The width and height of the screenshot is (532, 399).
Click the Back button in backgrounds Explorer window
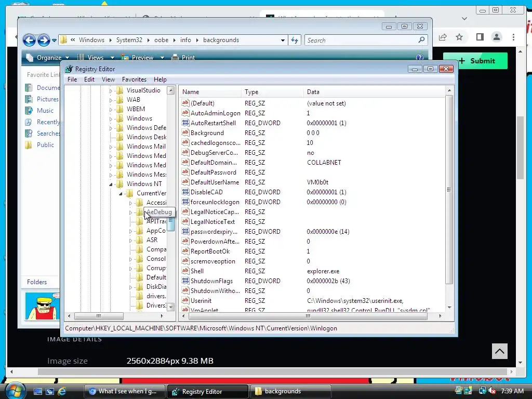coord(29,40)
